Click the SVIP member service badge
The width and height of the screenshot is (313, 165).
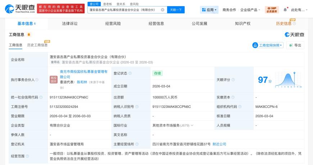[x=272, y=10]
